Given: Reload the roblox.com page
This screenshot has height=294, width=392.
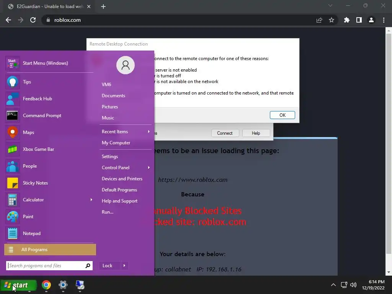Looking at the screenshot, I should 33,20.
